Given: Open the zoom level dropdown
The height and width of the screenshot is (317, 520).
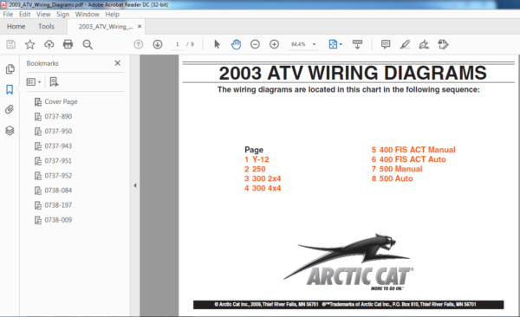Looking at the screenshot, I should pos(314,44).
